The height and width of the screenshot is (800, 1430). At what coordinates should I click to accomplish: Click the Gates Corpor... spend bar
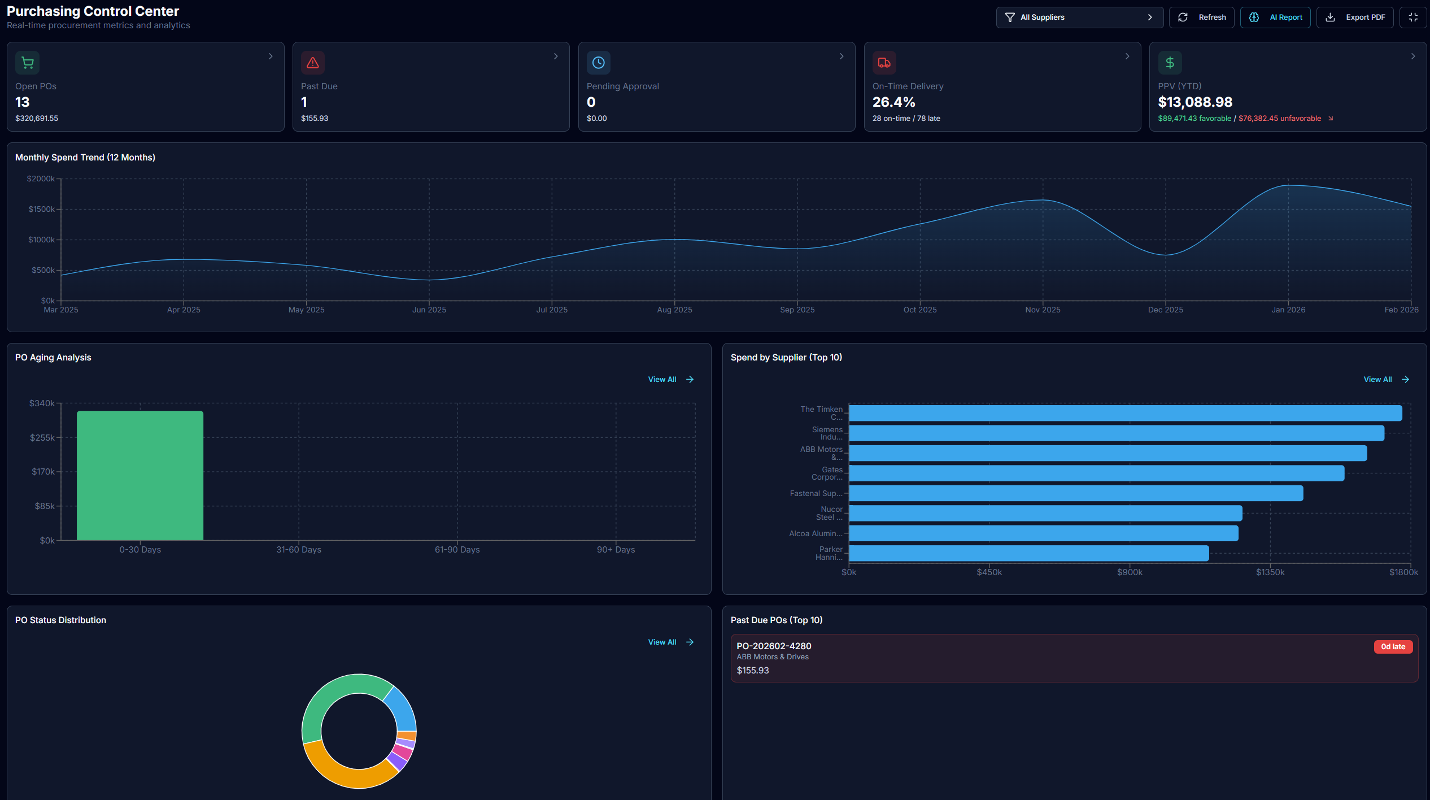coord(1097,473)
